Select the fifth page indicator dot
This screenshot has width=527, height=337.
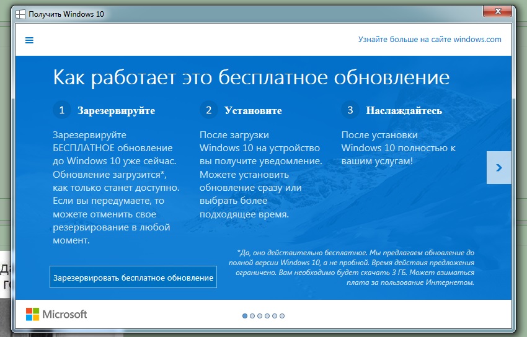point(275,316)
